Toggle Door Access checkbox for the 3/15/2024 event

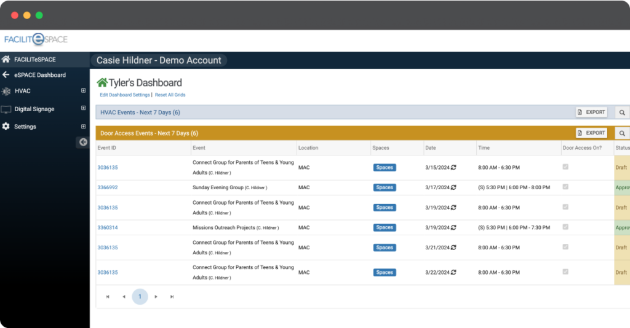pyautogui.click(x=565, y=167)
